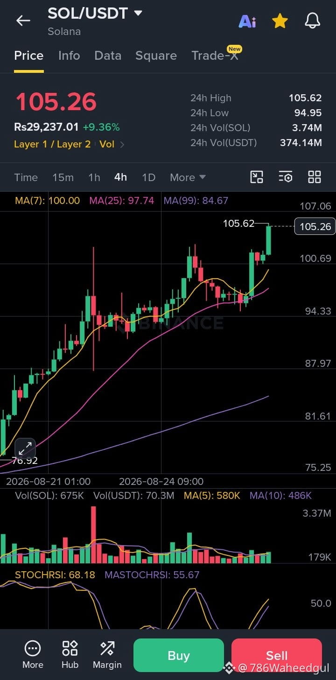Image resolution: width=336 pixels, height=680 pixels.
Task: Switch to the Data tab
Action: pyautogui.click(x=108, y=56)
